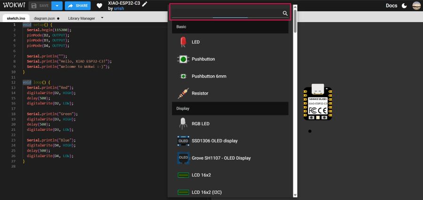Viewport: 423px width, 200px height.
Task: Edit the project title with the pencil icon
Action: tap(145, 4)
